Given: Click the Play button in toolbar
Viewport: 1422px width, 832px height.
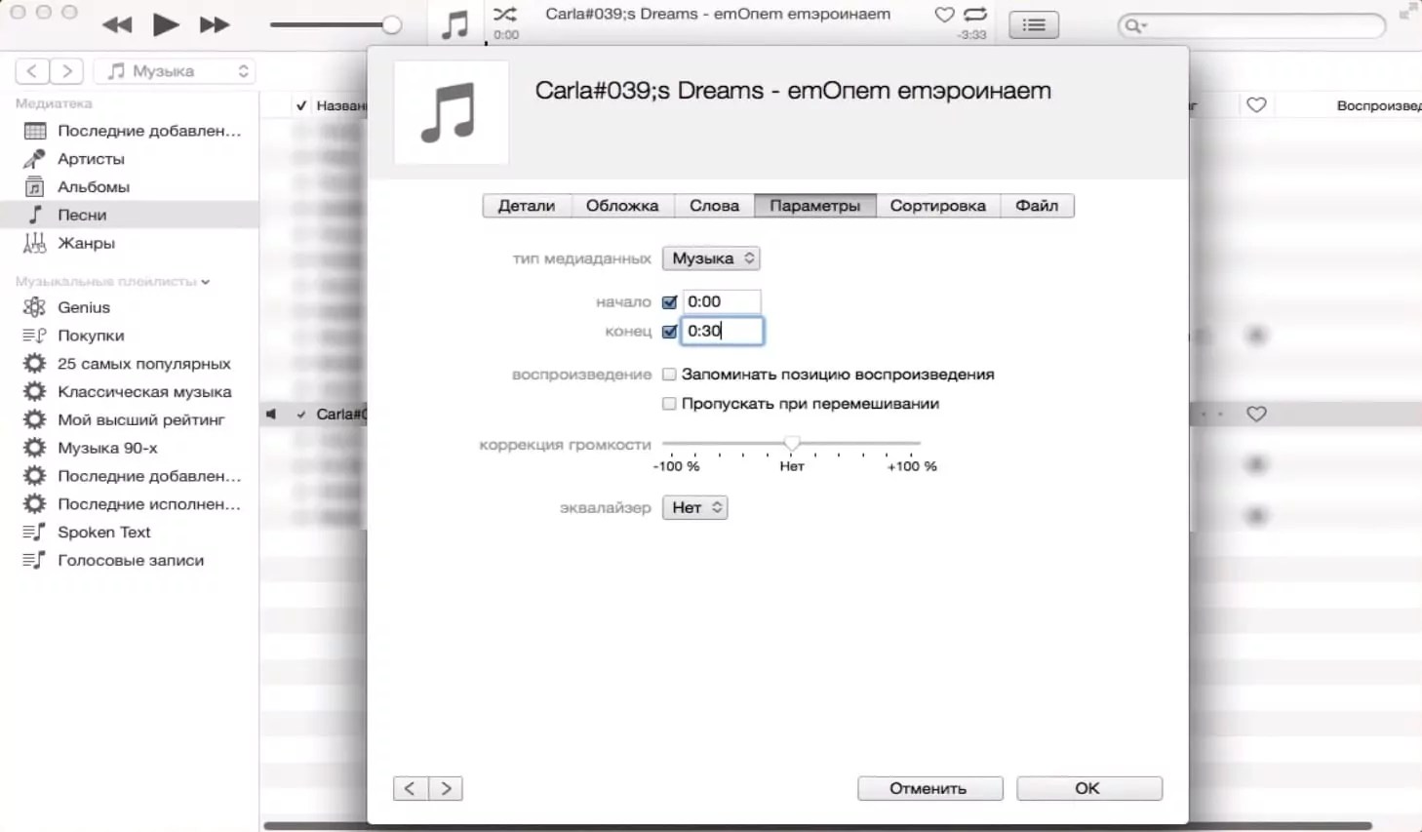Looking at the screenshot, I should (166, 24).
